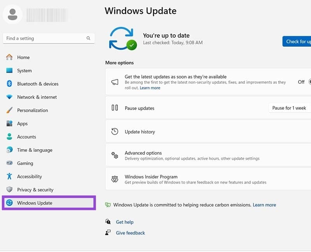
Task: Click the Get help link
Action: [124, 222]
